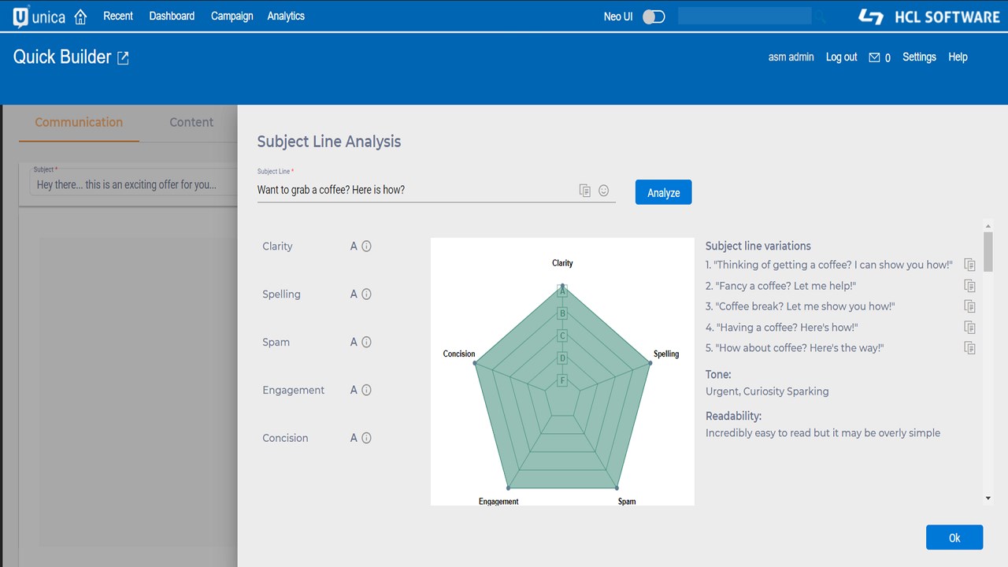
Task: Copy variation 3 'Coffee break'
Action: 970,306
